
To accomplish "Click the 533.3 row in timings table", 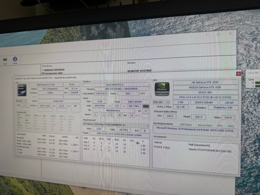I will (x=114, y=147).
